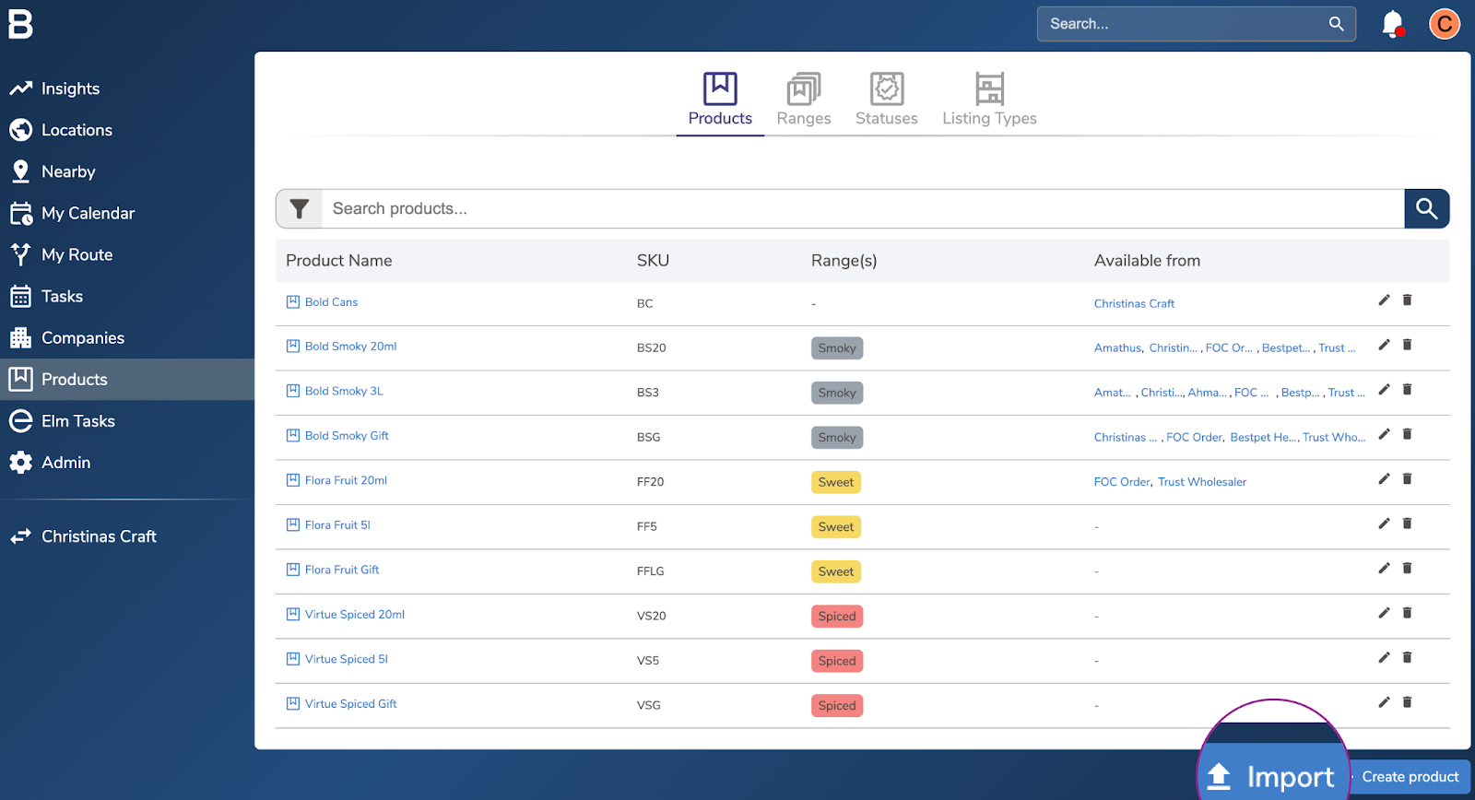Click the products search magnifier button
The image size is (1475, 800).
click(x=1426, y=209)
